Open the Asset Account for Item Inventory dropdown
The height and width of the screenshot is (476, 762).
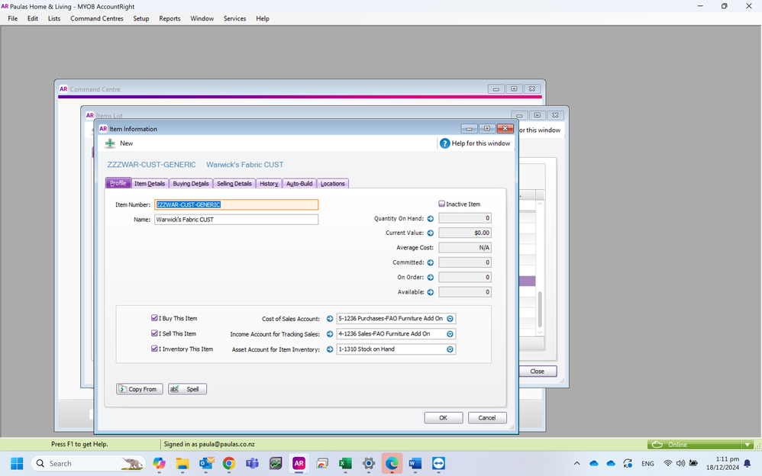click(x=450, y=349)
